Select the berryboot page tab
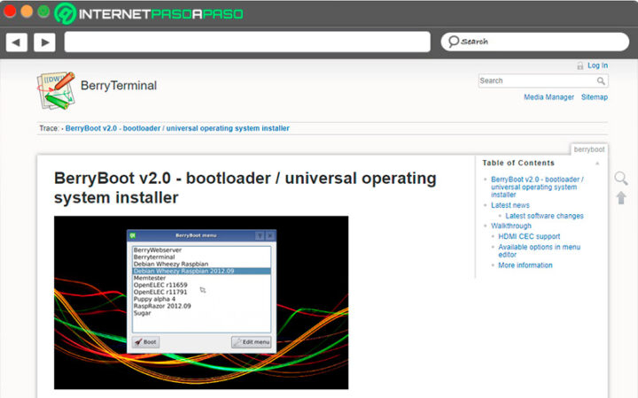The height and width of the screenshot is (398, 638). pyautogui.click(x=588, y=149)
